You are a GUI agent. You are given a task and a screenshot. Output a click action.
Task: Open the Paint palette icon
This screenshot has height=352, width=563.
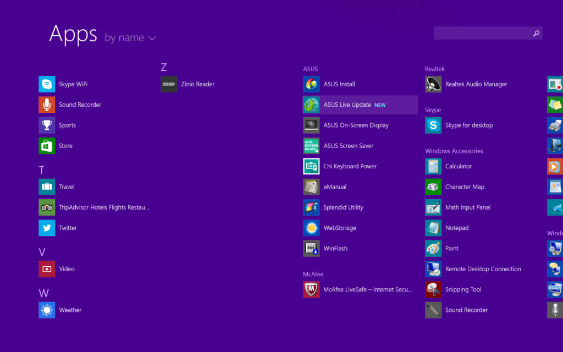point(433,248)
